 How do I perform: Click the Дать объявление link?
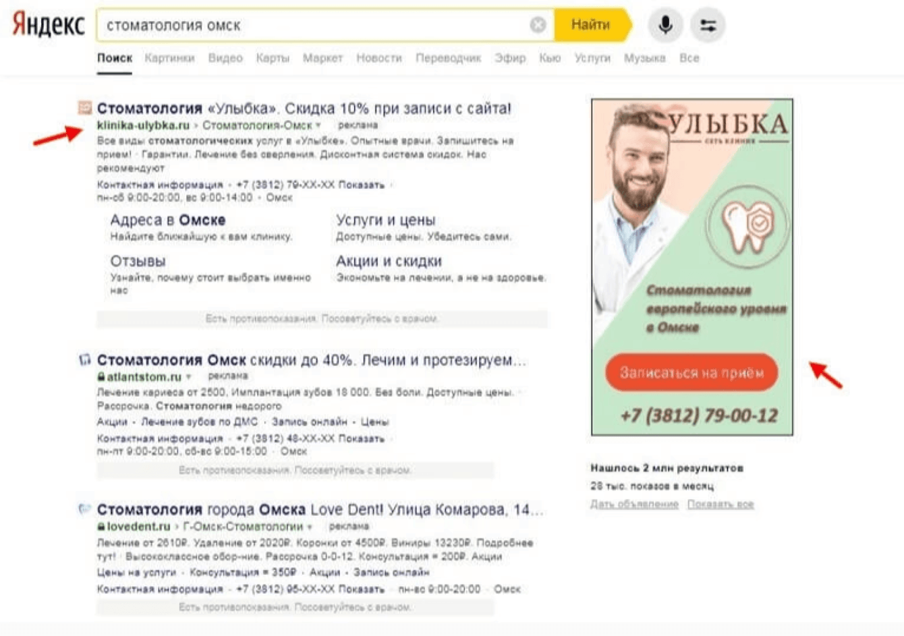click(634, 504)
